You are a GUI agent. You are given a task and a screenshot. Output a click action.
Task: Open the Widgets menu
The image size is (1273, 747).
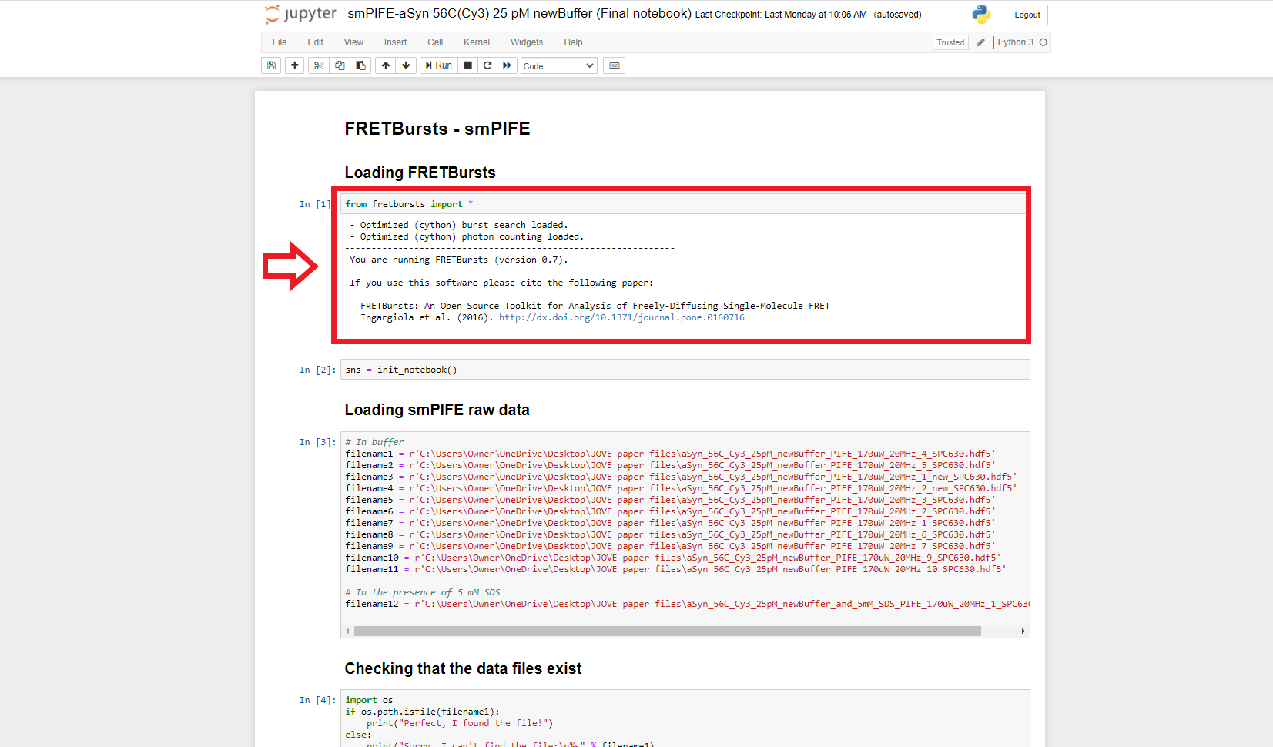click(x=527, y=42)
